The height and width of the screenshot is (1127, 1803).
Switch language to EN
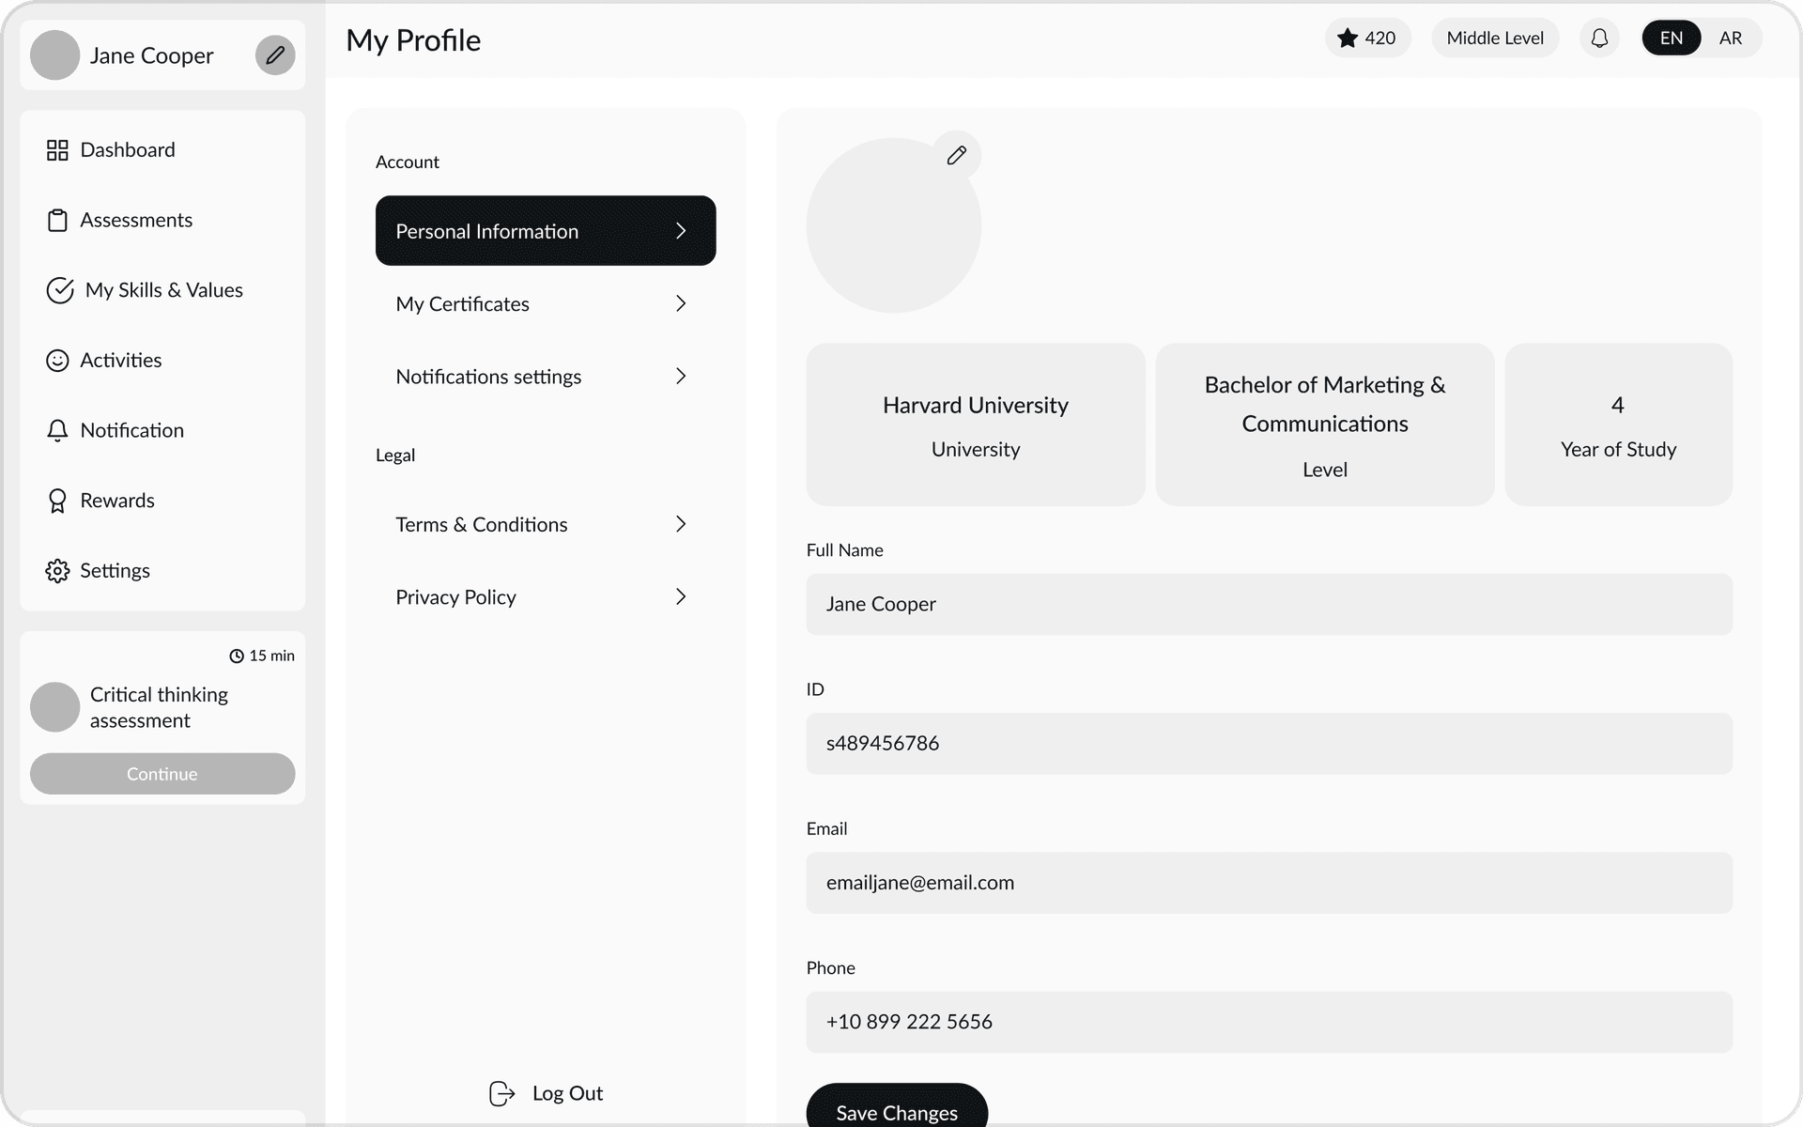pyautogui.click(x=1671, y=38)
